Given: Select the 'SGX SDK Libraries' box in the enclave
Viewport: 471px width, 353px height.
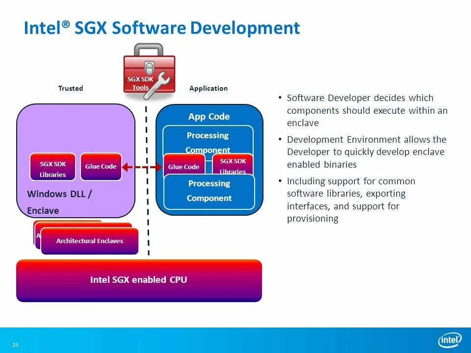Looking at the screenshot, I should 52,167.
